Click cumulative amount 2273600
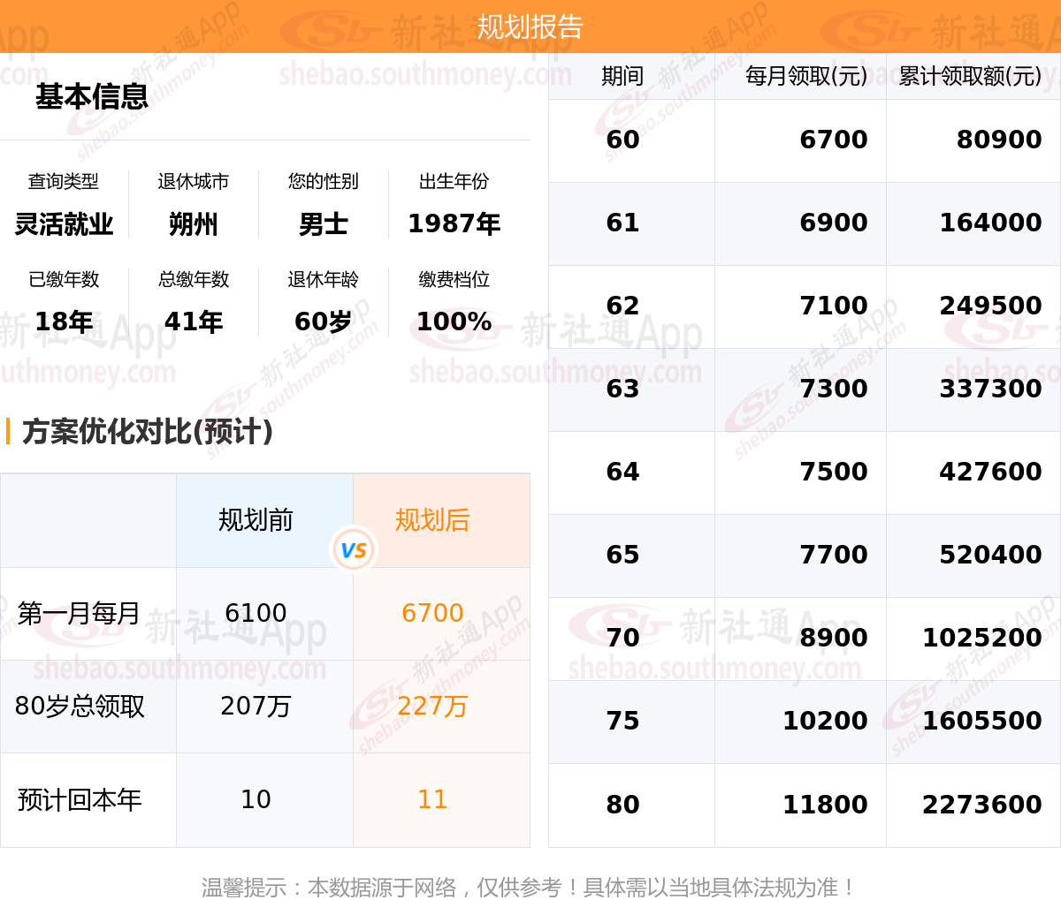Viewport: 1061px width, 900px height. (x=981, y=805)
